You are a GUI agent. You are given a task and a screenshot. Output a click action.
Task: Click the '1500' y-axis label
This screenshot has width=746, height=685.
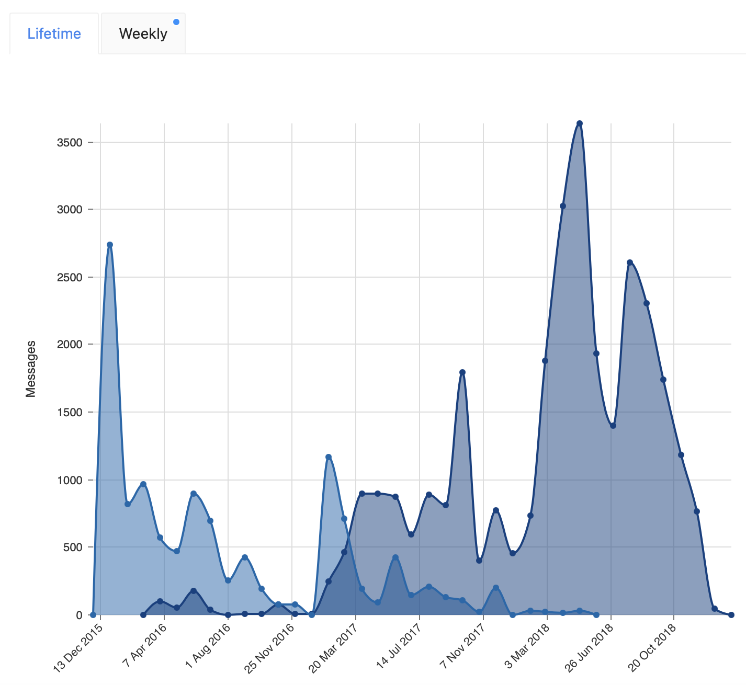(70, 412)
